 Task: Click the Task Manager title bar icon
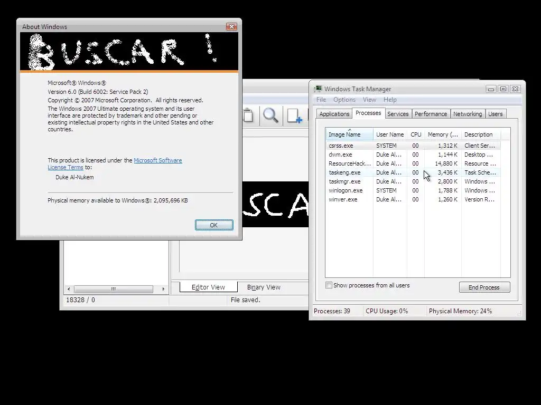click(318, 89)
